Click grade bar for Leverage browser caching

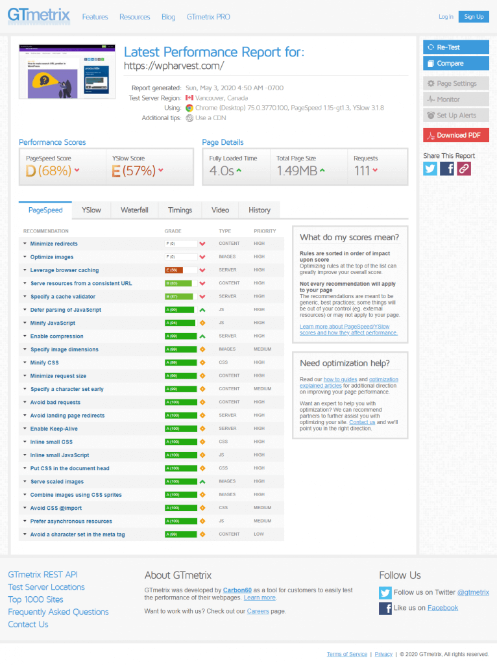(181, 270)
